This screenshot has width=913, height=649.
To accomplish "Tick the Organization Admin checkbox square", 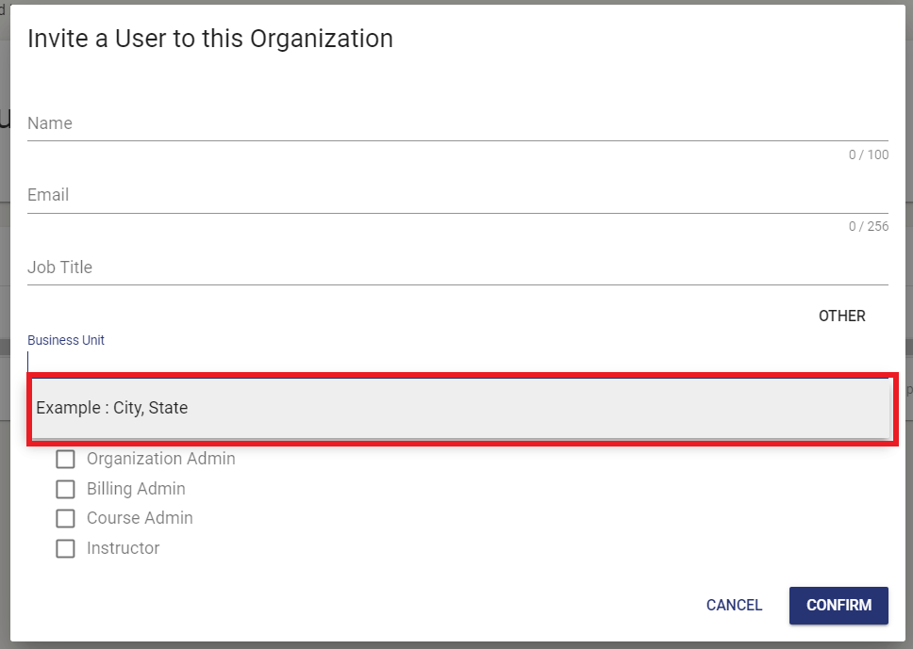I will click(x=65, y=460).
